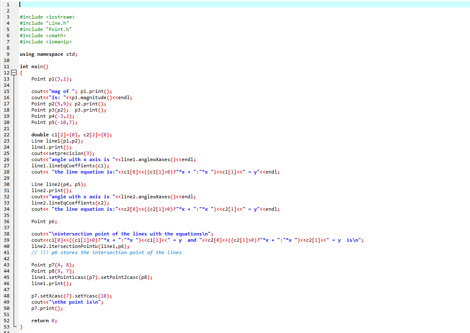
Task: Click line number 13 in the gutter
Action: 7,79
